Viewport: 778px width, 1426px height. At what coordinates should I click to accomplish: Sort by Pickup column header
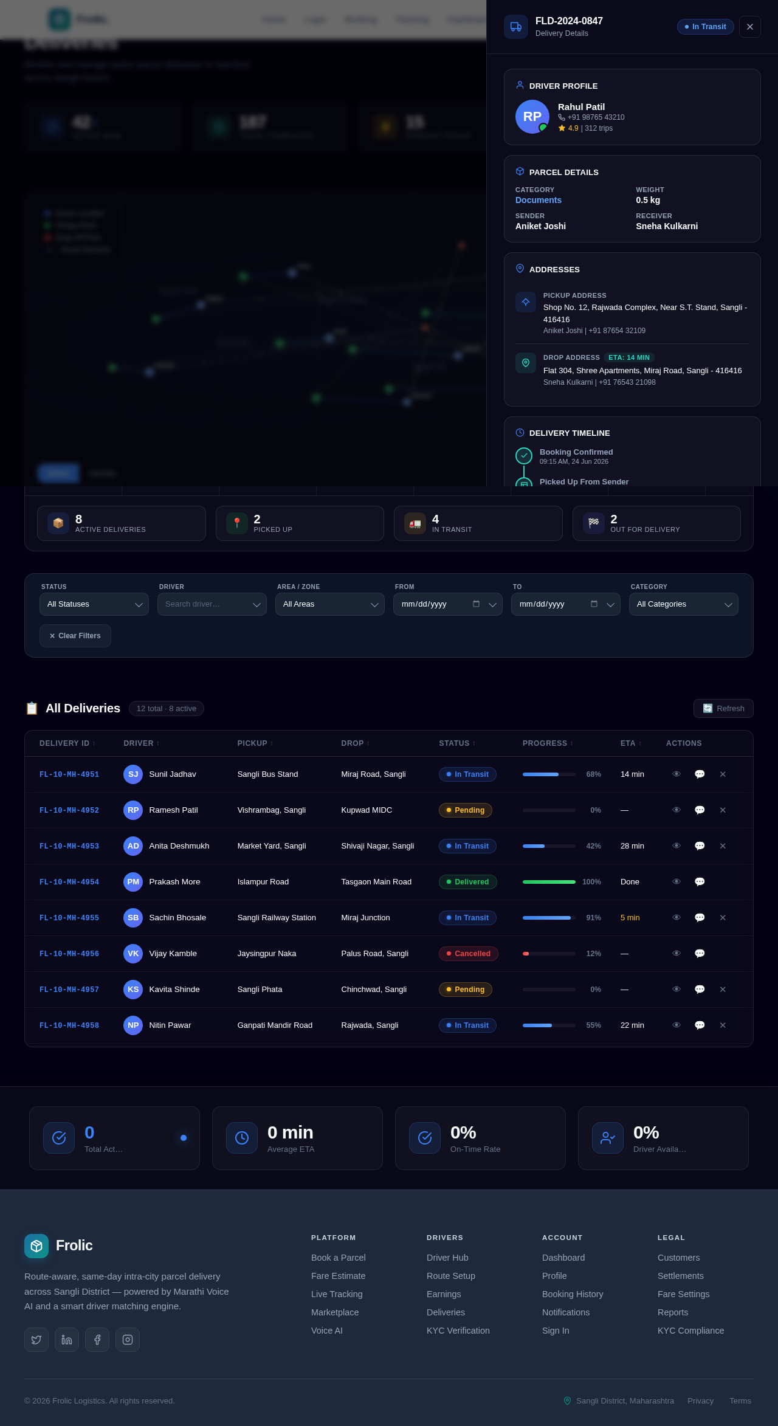(255, 743)
